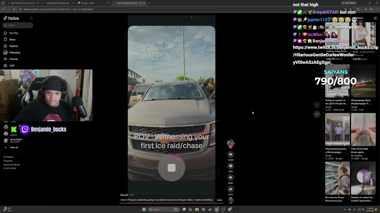Open the tab search dropdown
Viewport: 380px width, 213px height.
click(3, 3)
